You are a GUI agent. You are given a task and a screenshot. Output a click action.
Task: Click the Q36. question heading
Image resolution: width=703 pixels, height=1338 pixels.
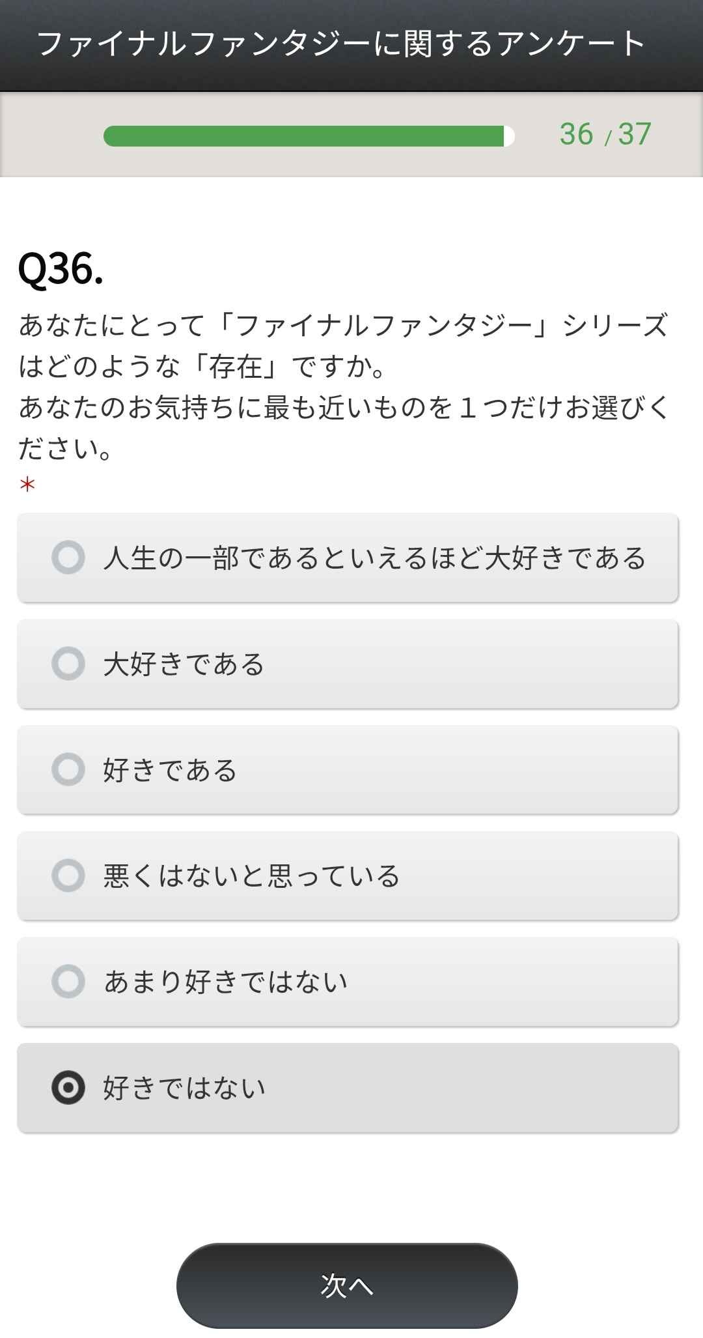[x=61, y=268]
